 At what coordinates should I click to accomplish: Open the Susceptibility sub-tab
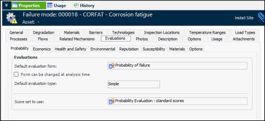point(154,49)
